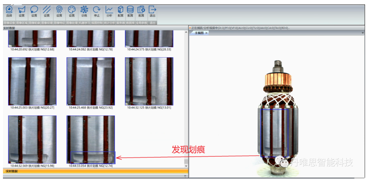Viewport: 368px width, 179px height.
Task: Expand the view tab list dropdown arrow
Action: click(363, 33)
